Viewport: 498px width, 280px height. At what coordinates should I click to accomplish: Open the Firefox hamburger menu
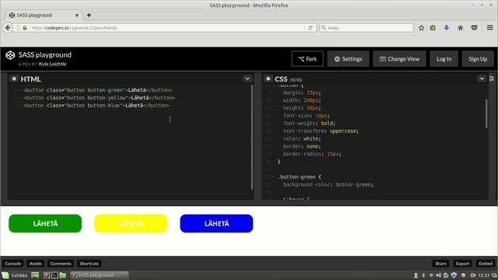[489, 28]
